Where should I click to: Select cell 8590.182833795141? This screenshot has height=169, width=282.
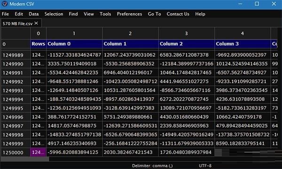243,144
